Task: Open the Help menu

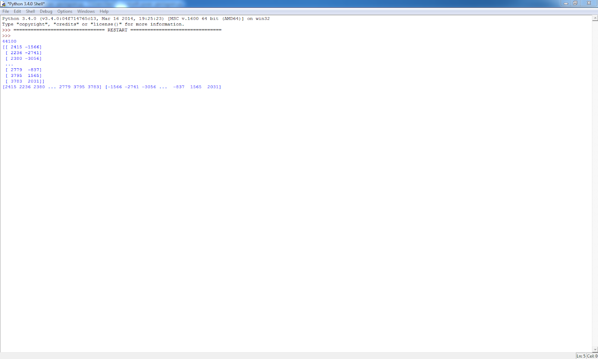Action: point(104,11)
